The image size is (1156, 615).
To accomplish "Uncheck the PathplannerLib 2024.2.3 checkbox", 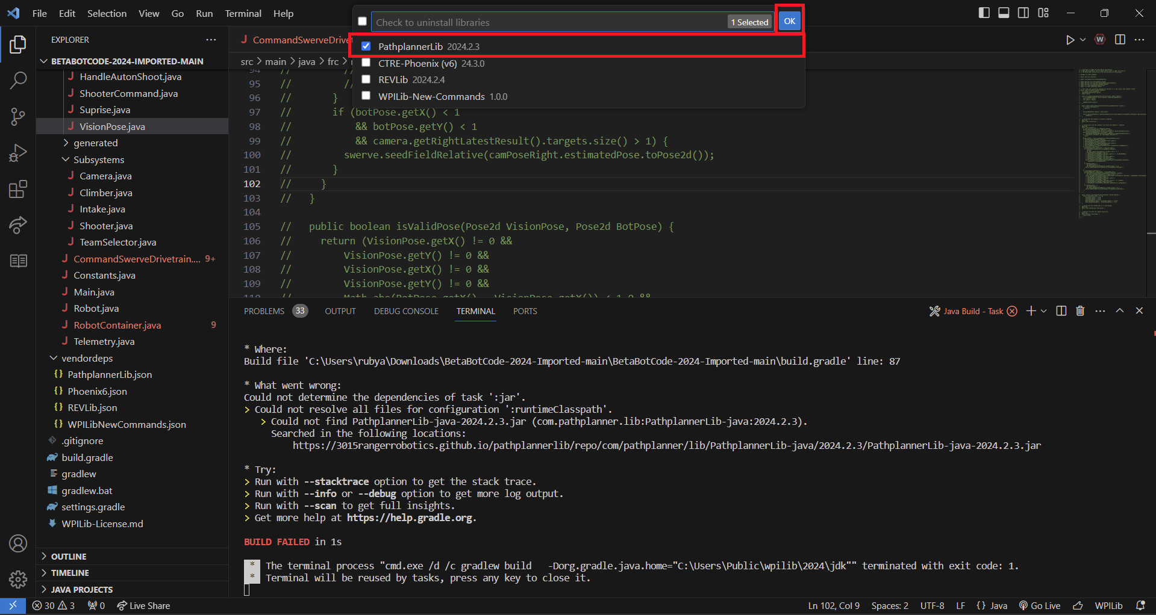I will pos(366,46).
